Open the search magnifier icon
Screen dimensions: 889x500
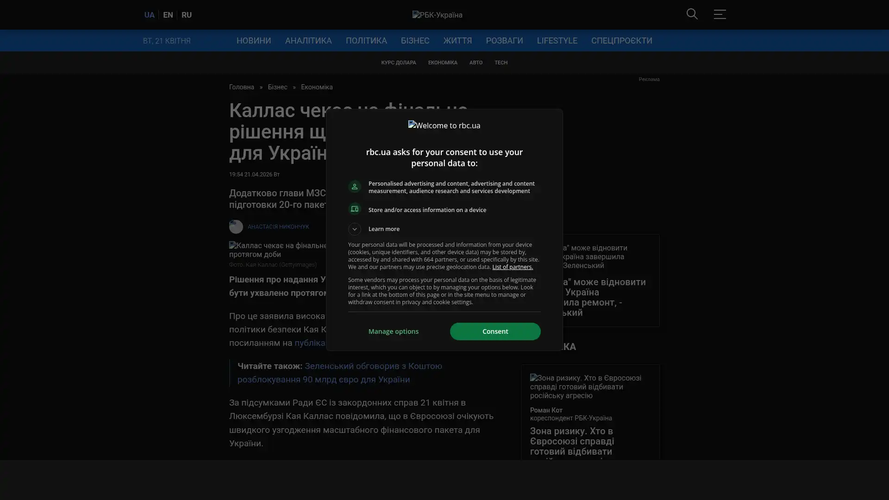[x=692, y=14]
